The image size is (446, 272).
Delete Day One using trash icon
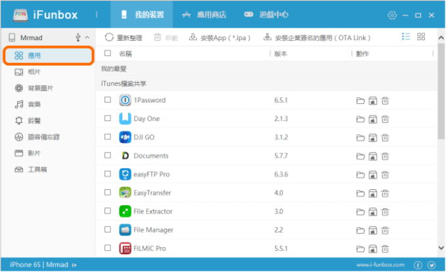click(385, 119)
